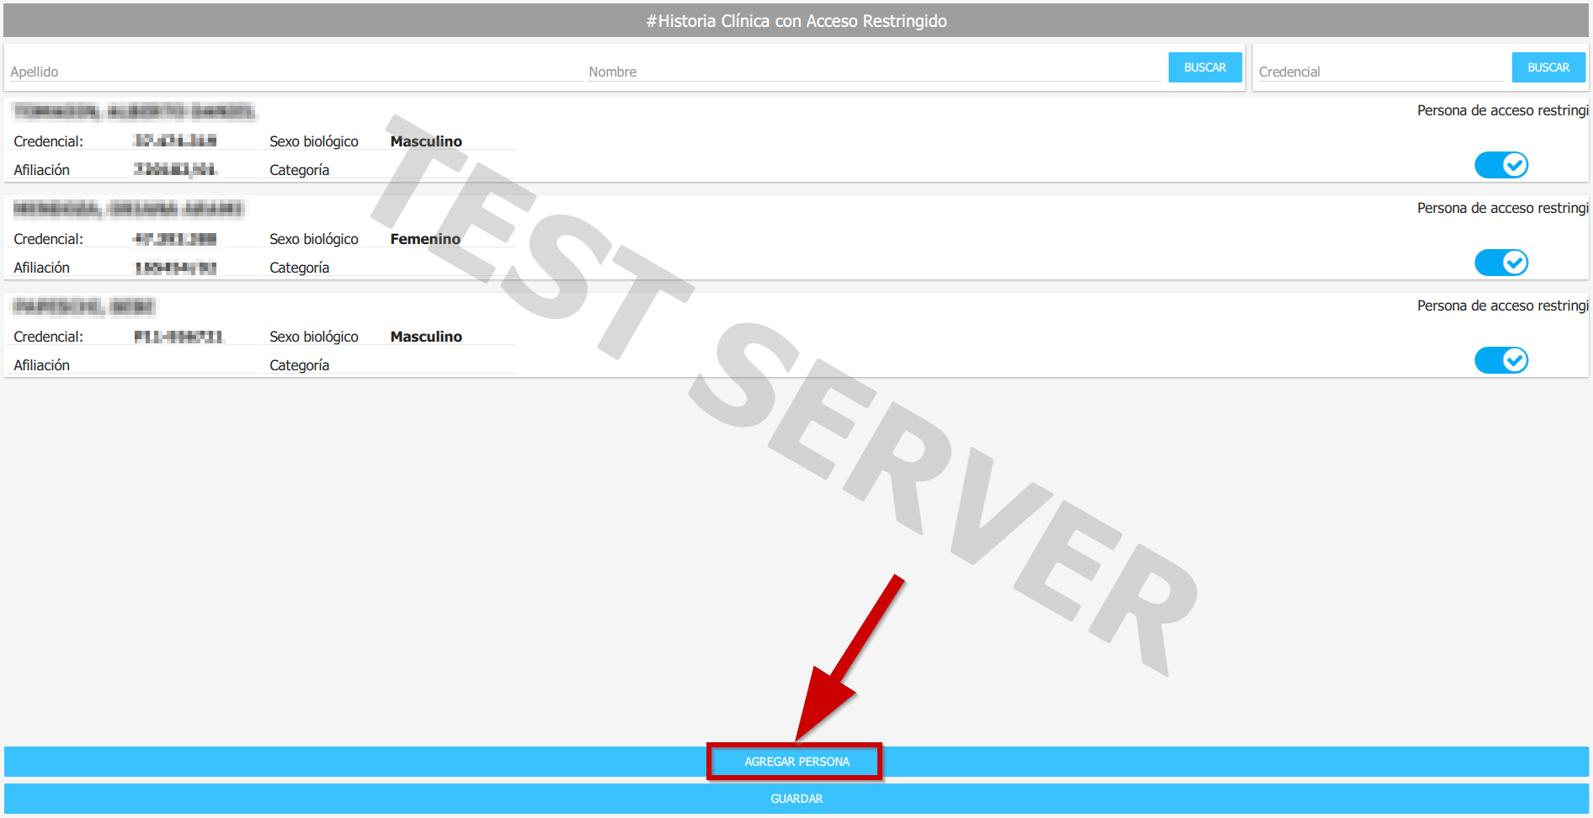Toggle restricted access for the Femenino person
The height and width of the screenshot is (818, 1593).
pyautogui.click(x=1500, y=263)
